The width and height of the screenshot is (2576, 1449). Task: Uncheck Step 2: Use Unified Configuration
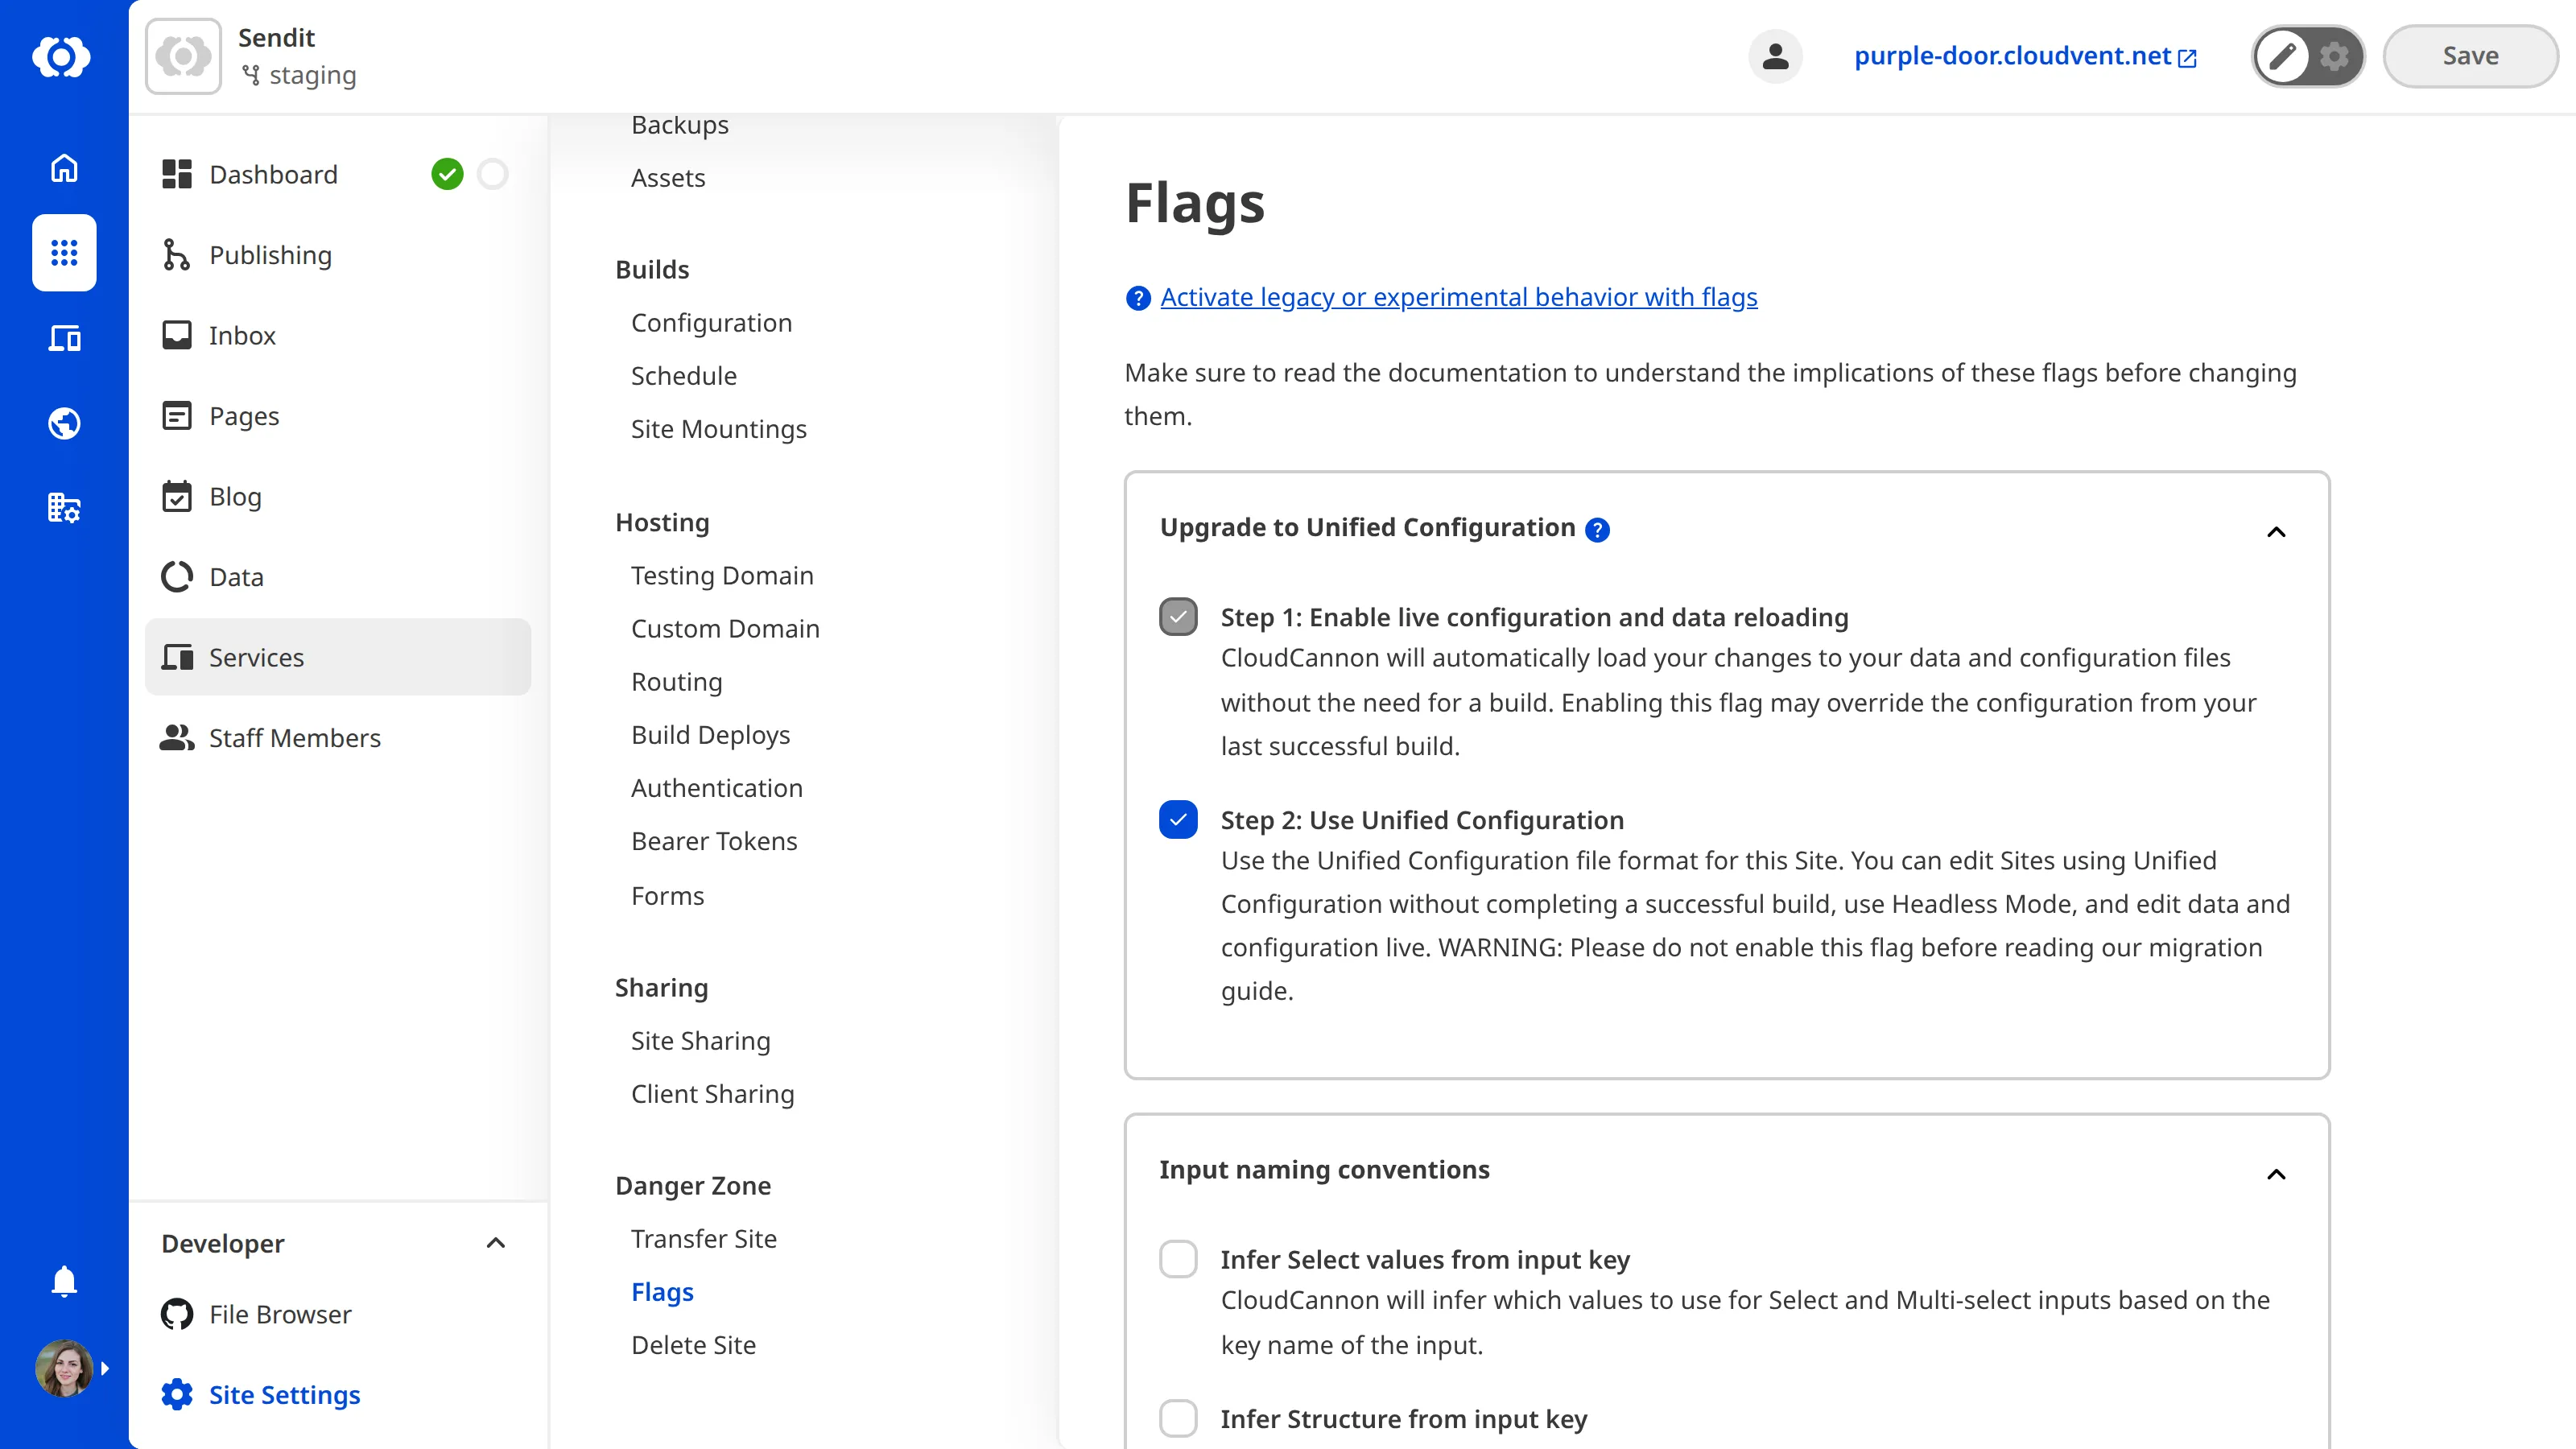pos(1178,819)
